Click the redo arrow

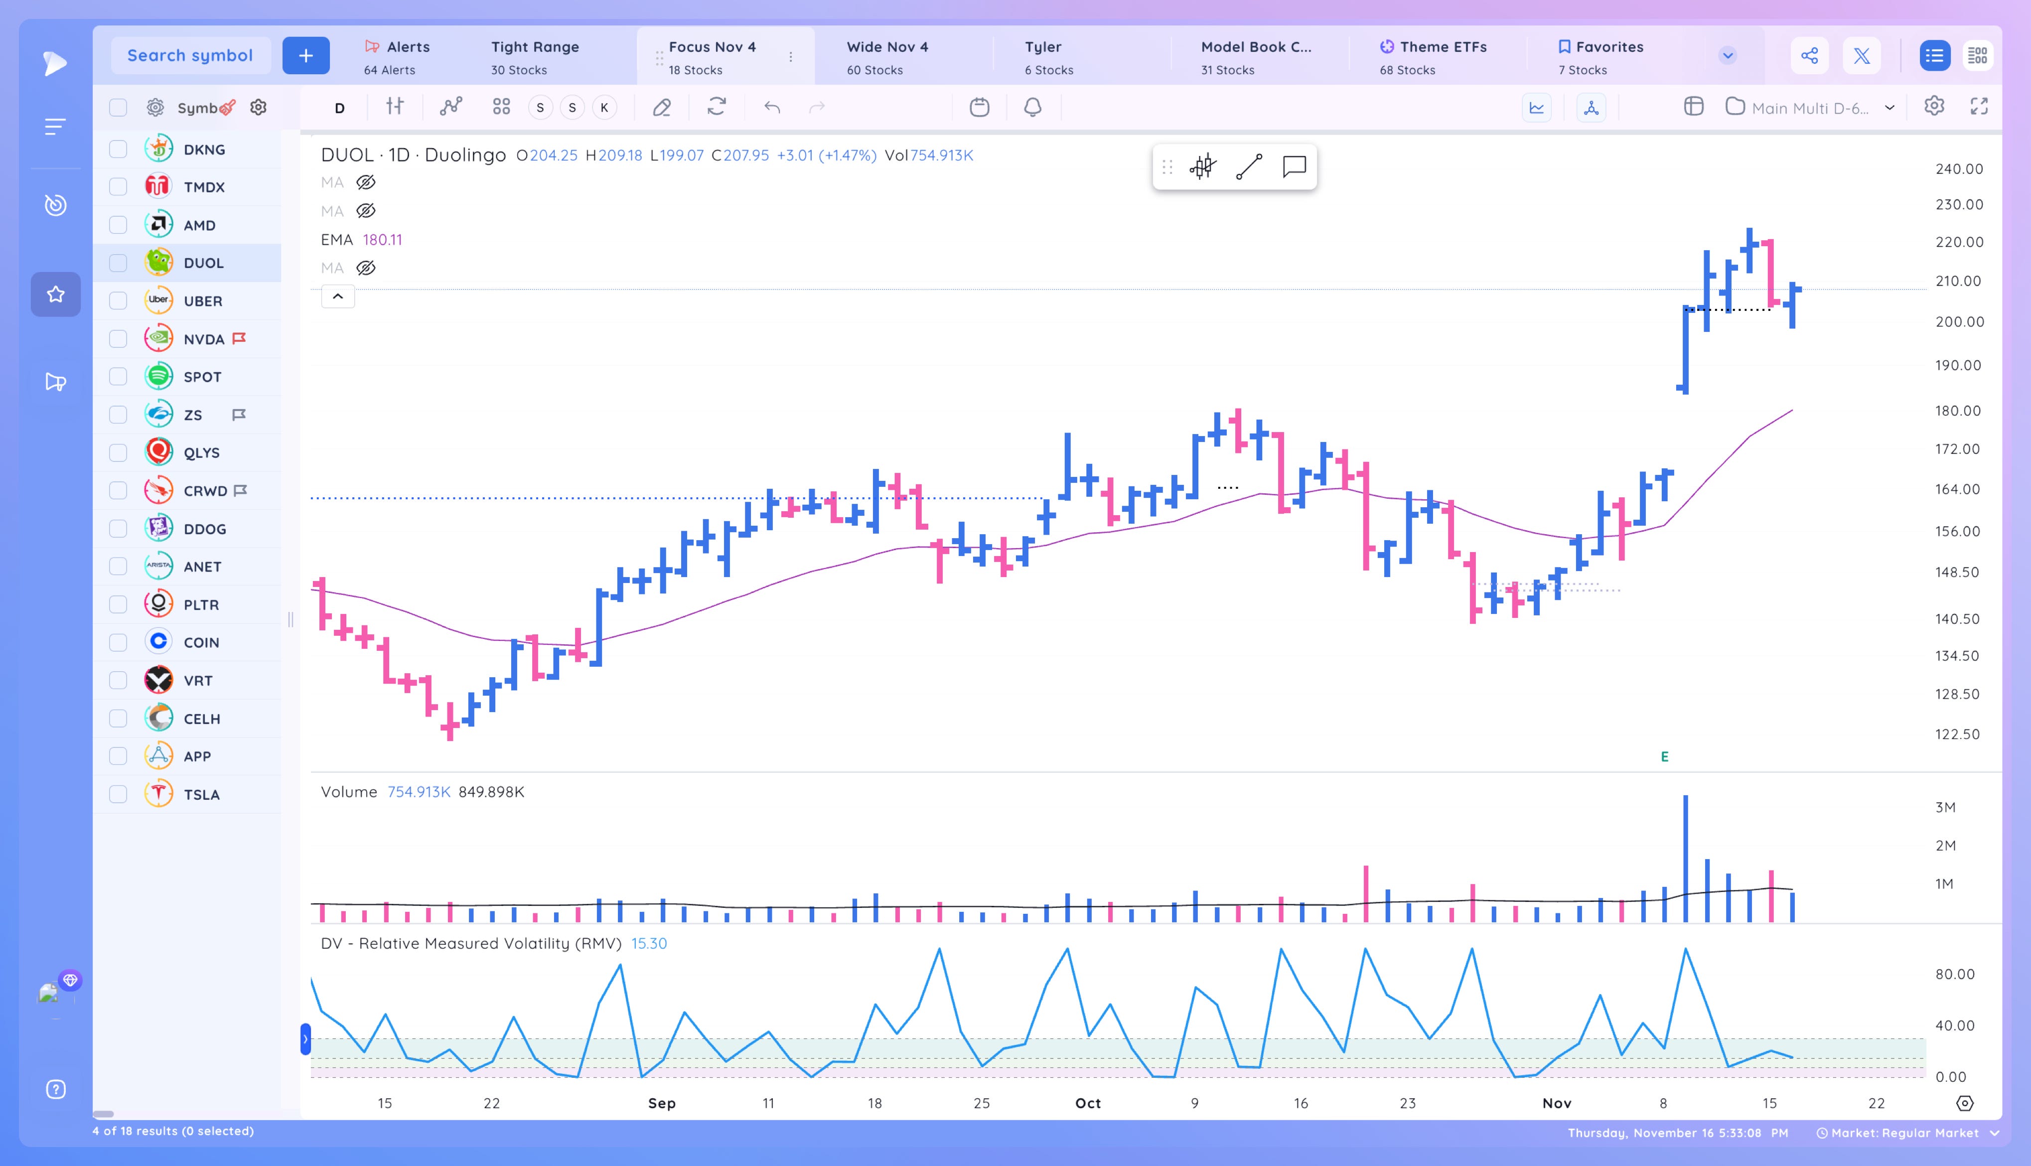pyautogui.click(x=817, y=107)
